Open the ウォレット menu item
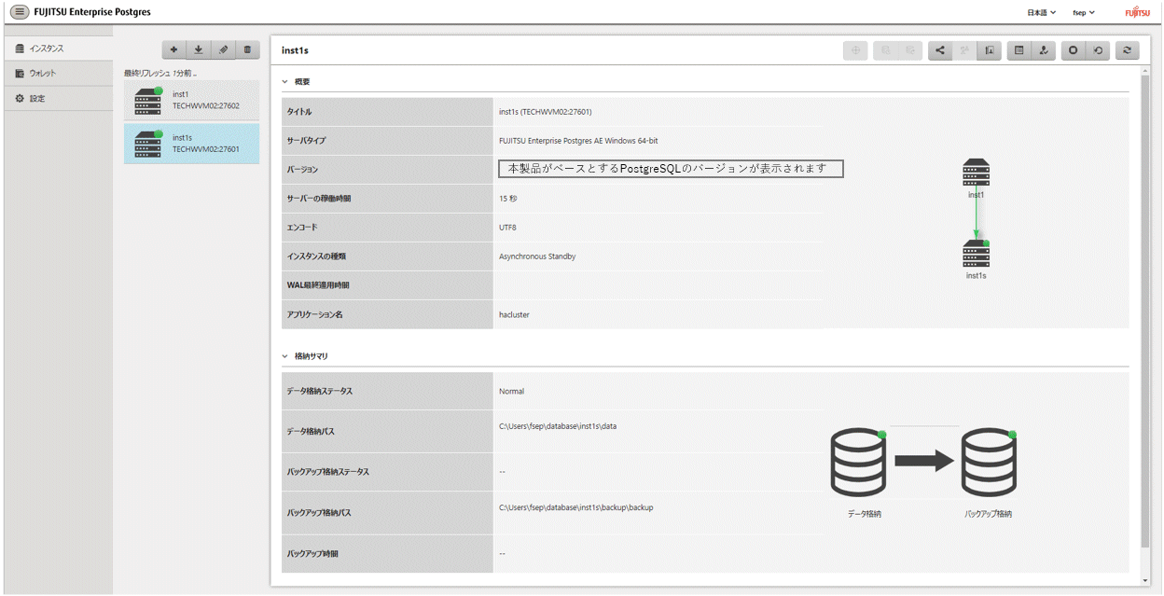This screenshot has width=1164, height=596. (59, 73)
